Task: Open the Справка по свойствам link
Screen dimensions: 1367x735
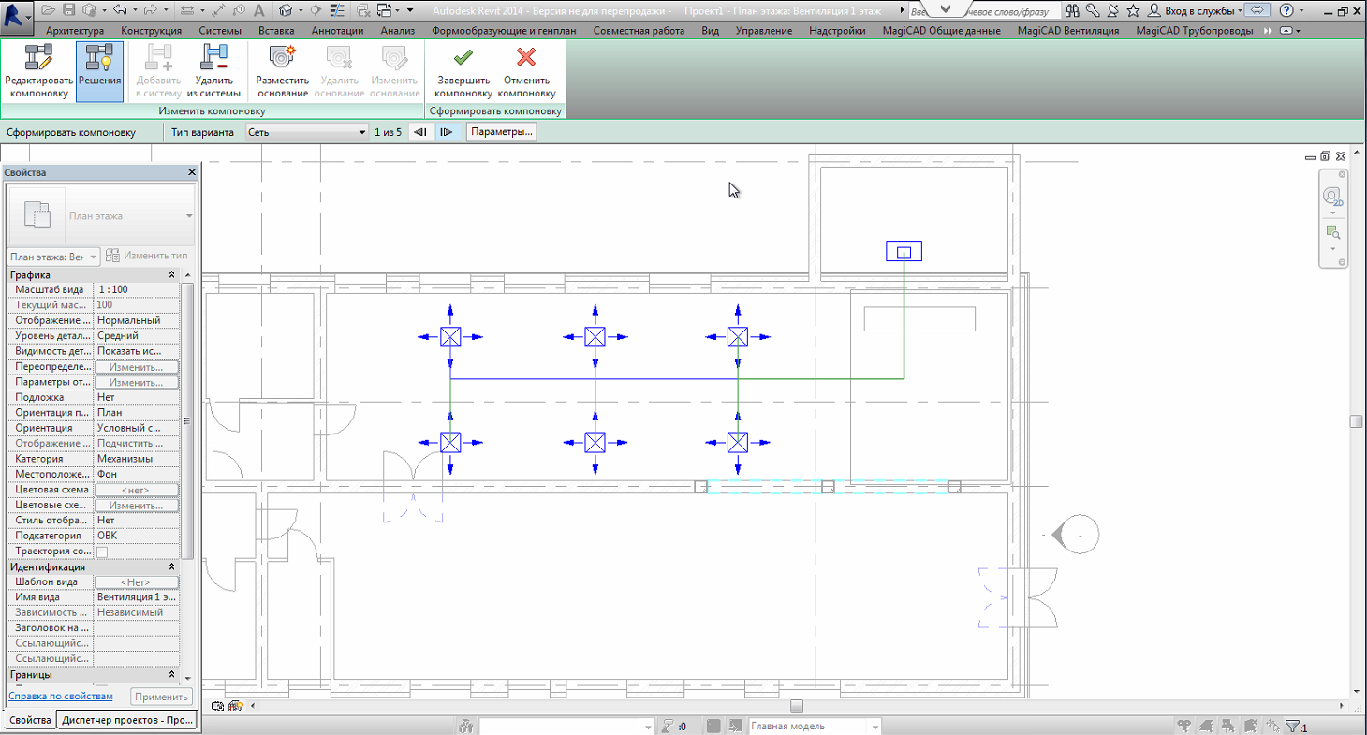Action: click(x=61, y=697)
